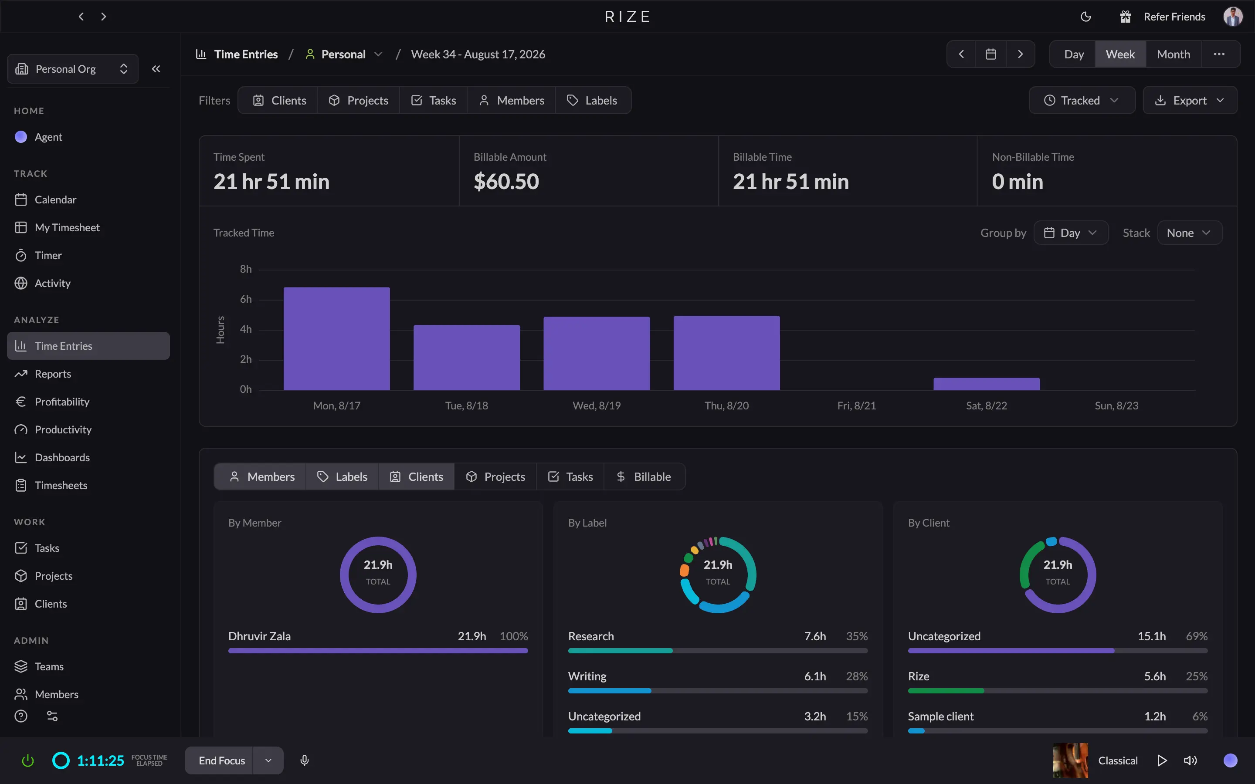1255x784 pixels.
Task: Open calendar date picker icon
Action: [990, 54]
